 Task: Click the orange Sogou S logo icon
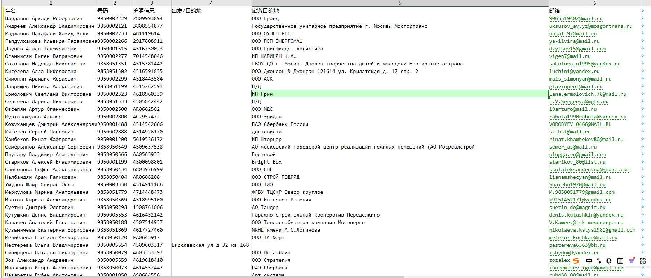tap(576, 261)
